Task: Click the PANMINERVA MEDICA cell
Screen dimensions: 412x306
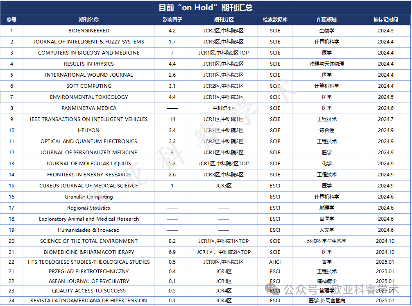Action: pos(89,108)
